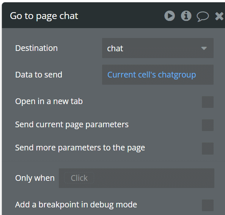The image size is (225, 215).
Task: Close the Go to page chat panel
Action: click(219, 16)
